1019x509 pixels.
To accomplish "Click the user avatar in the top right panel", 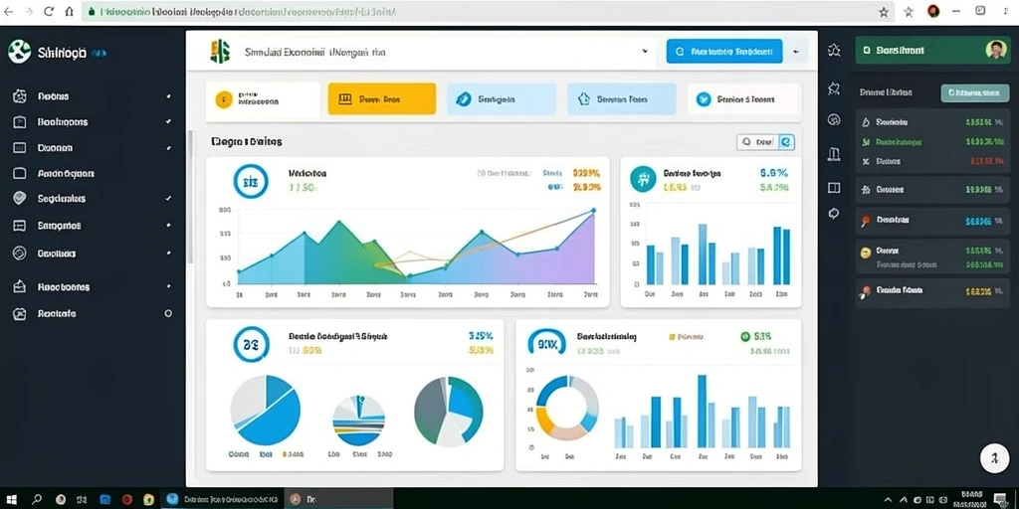I will pos(995,50).
